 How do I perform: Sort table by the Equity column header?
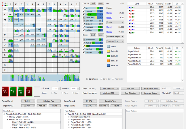tap(168, 4)
